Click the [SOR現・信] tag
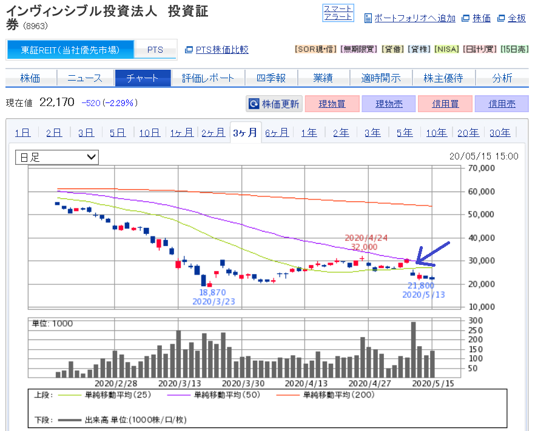535x431 pixels. (316, 50)
